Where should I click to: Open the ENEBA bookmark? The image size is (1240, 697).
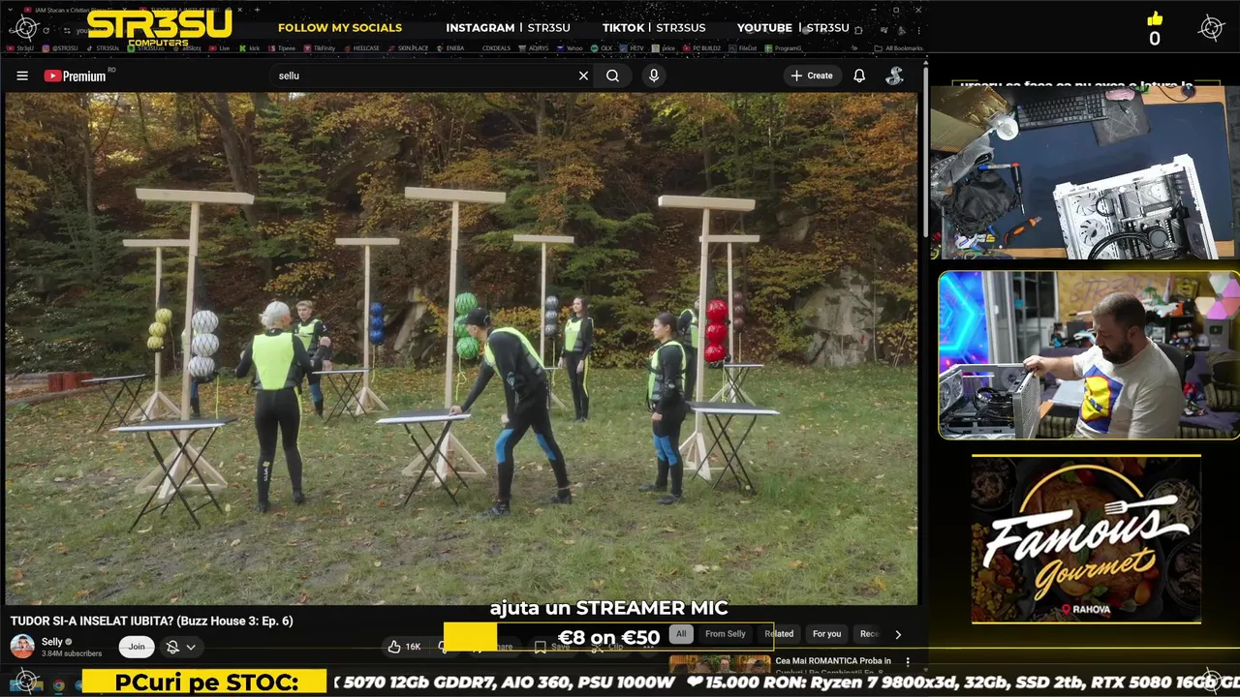450,48
